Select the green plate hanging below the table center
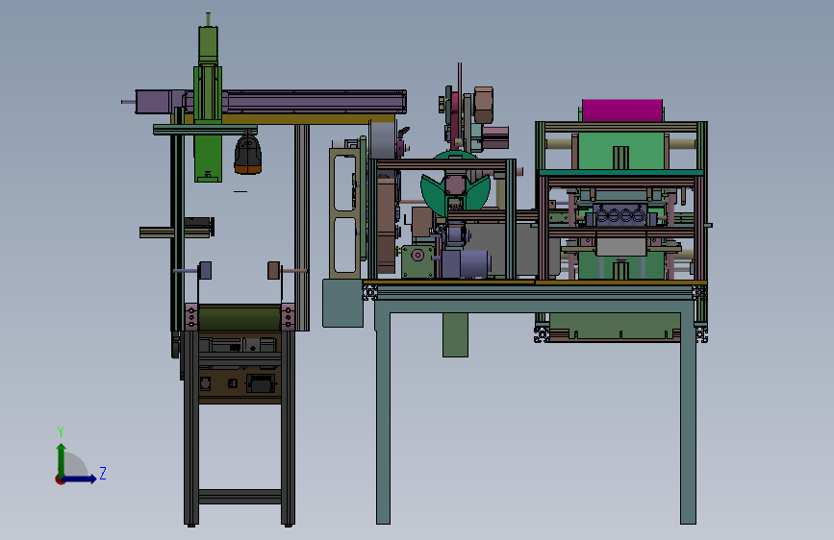This screenshot has height=540, width=834. 455,334
